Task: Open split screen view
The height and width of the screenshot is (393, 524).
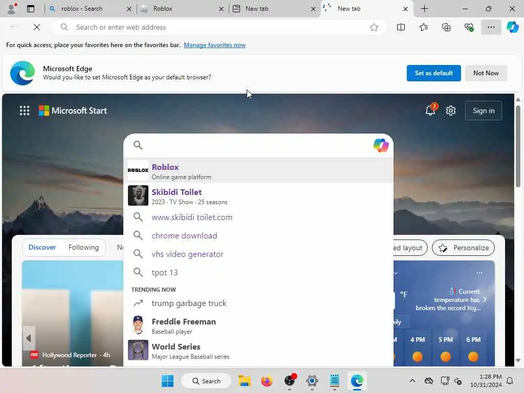Action: (401, 28)
